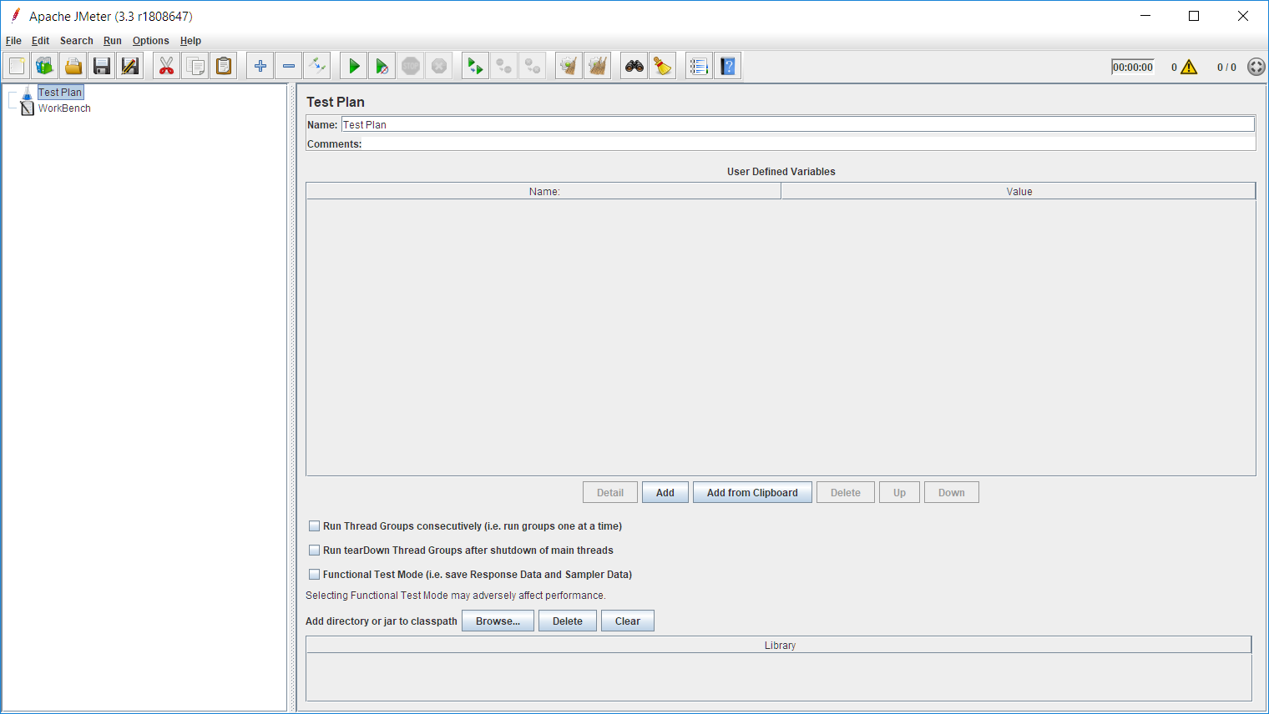Open the Edit menu
1269x714 pixels.
point(40,41)
